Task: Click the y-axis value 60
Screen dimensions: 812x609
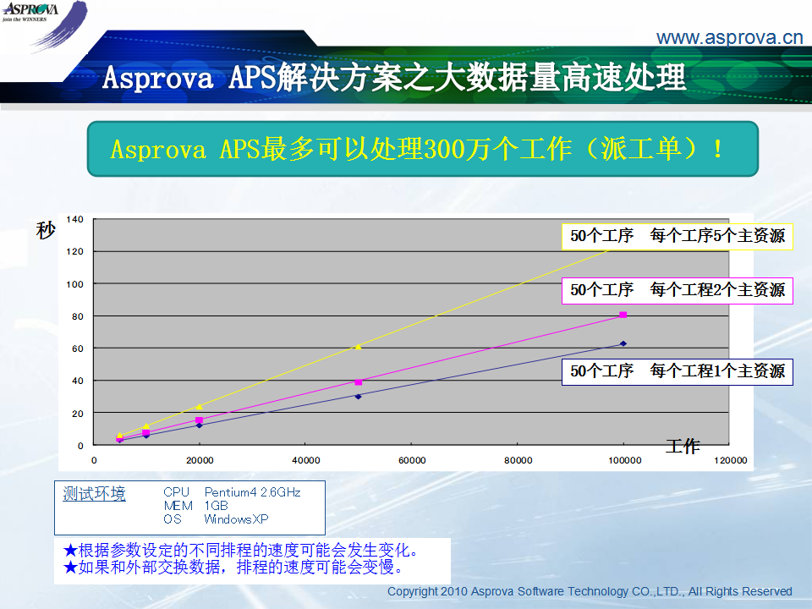Action: 78,349
